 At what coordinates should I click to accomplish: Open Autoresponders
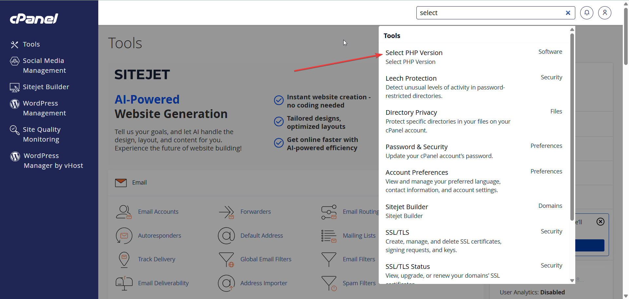tap(160, 236)
